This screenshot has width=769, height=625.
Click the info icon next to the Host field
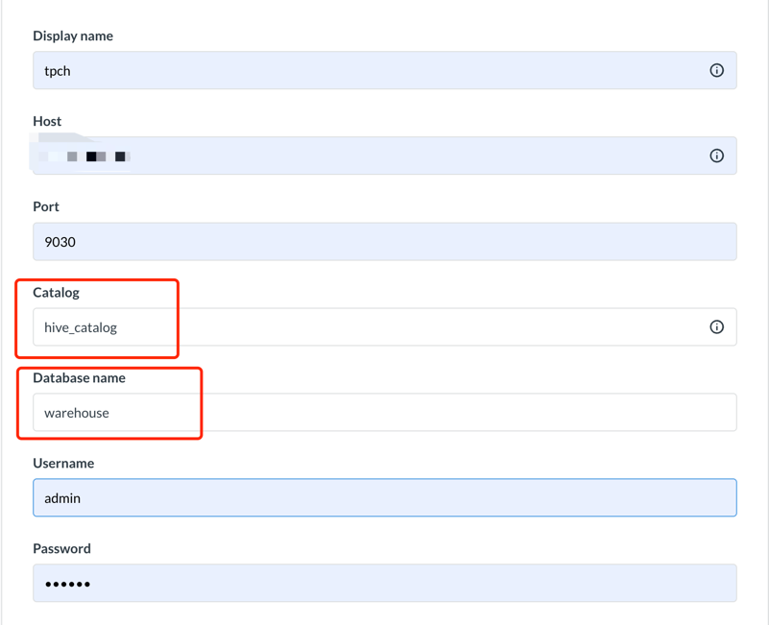716,155
